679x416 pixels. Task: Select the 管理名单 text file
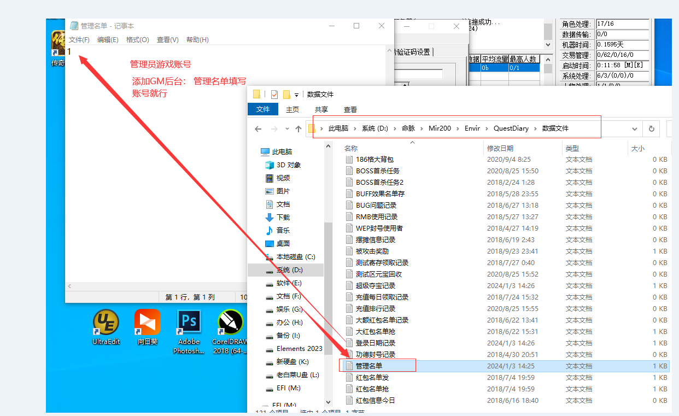pyautogui.click(x=368, y=366)
